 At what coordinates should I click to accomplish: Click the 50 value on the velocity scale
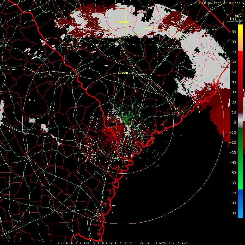click(x=234, y=72)
